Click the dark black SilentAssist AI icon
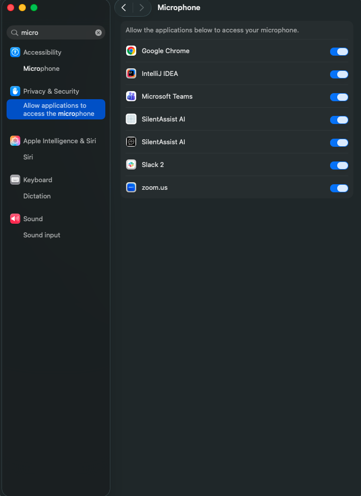Viewport: 361px width, 496px height. pyautogui.click(x=131, y=142)
